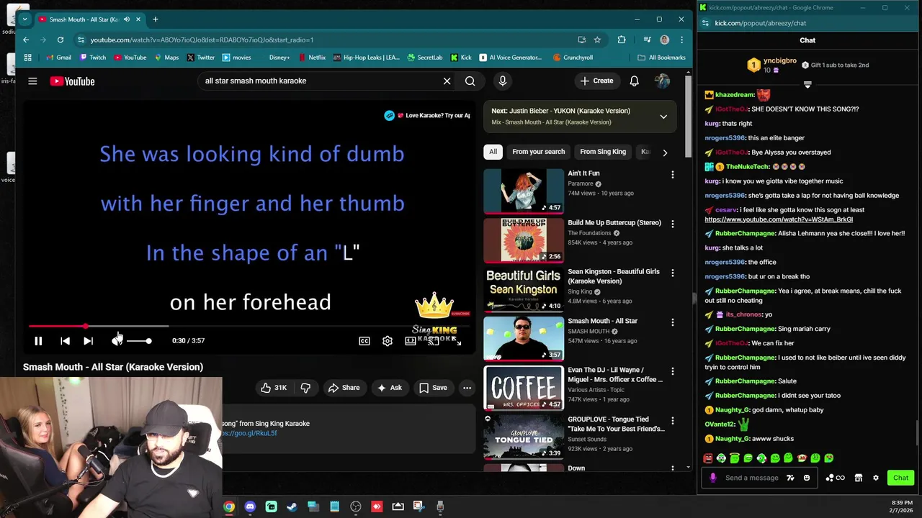Screen dimensions: 922x518
Task: Open YouTube notifications bell
Action: pos(634,81)
